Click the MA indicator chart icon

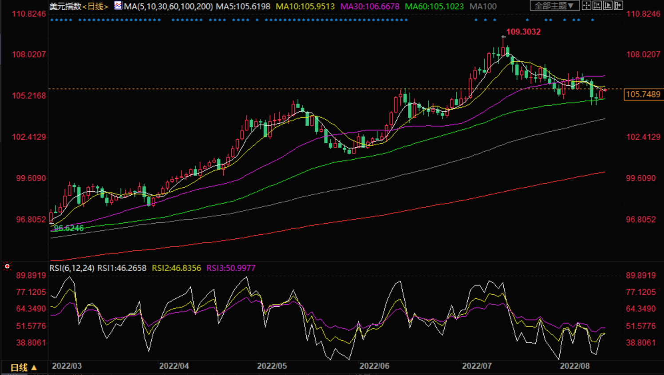click(118, 6)
